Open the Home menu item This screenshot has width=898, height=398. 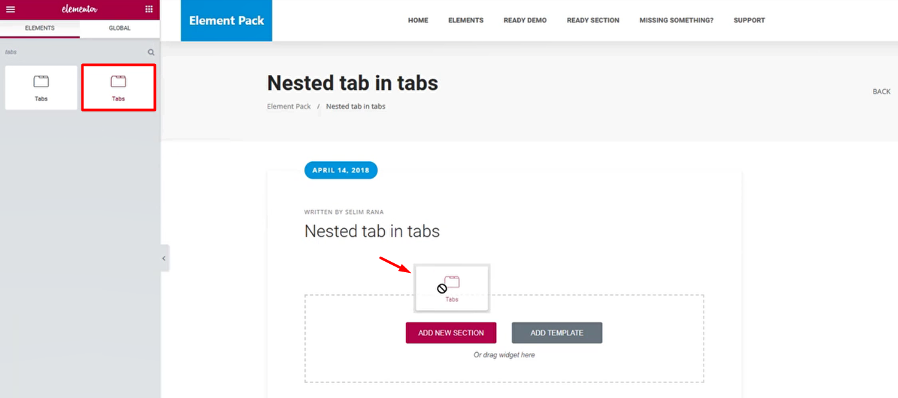tap(418, 21)
